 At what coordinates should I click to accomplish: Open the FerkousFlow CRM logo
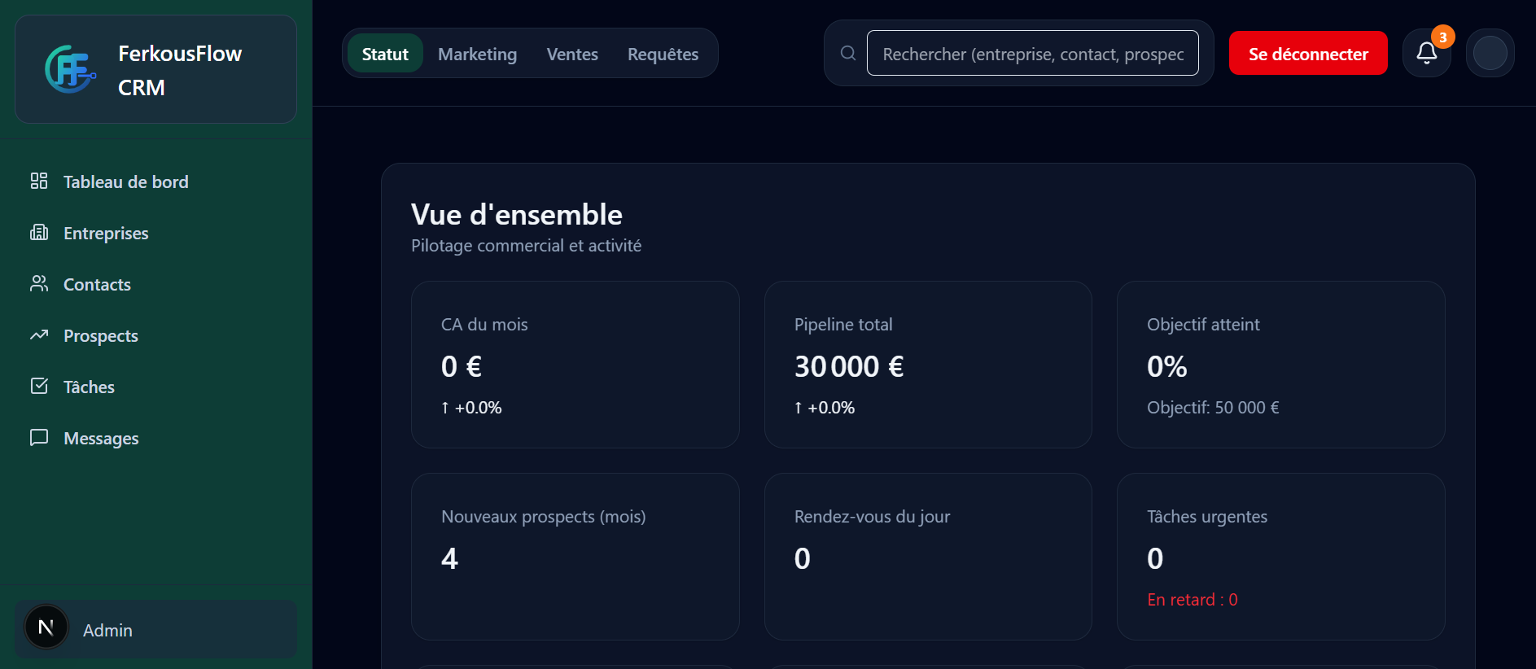pos(69,69)
